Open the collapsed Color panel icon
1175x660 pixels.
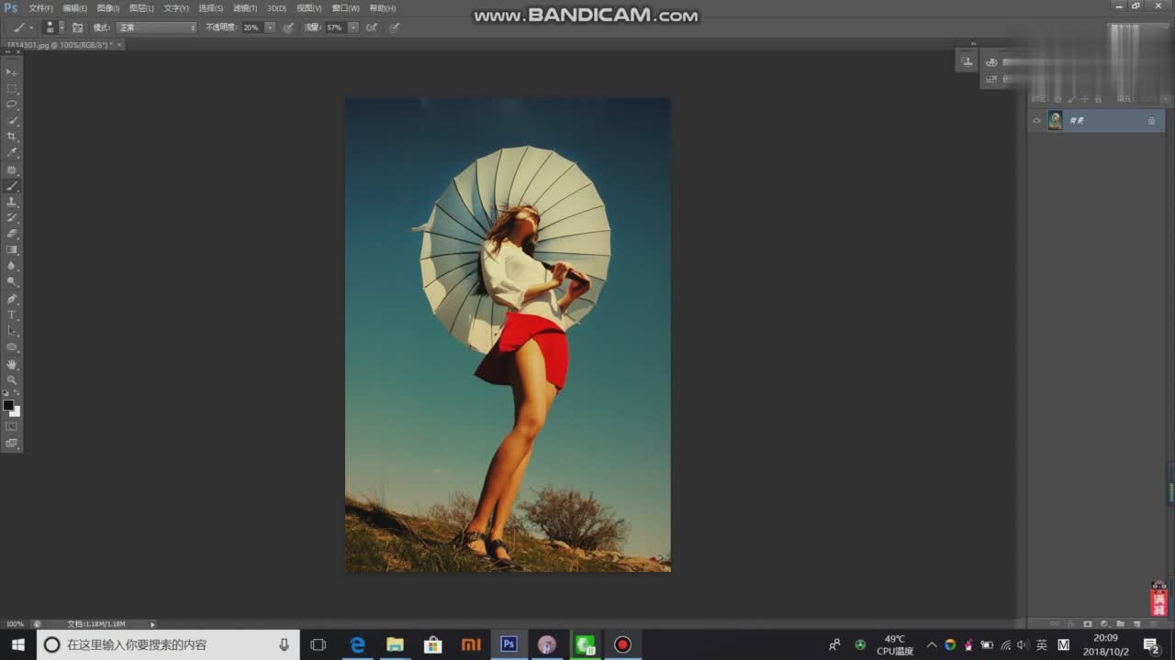[991, 62]
